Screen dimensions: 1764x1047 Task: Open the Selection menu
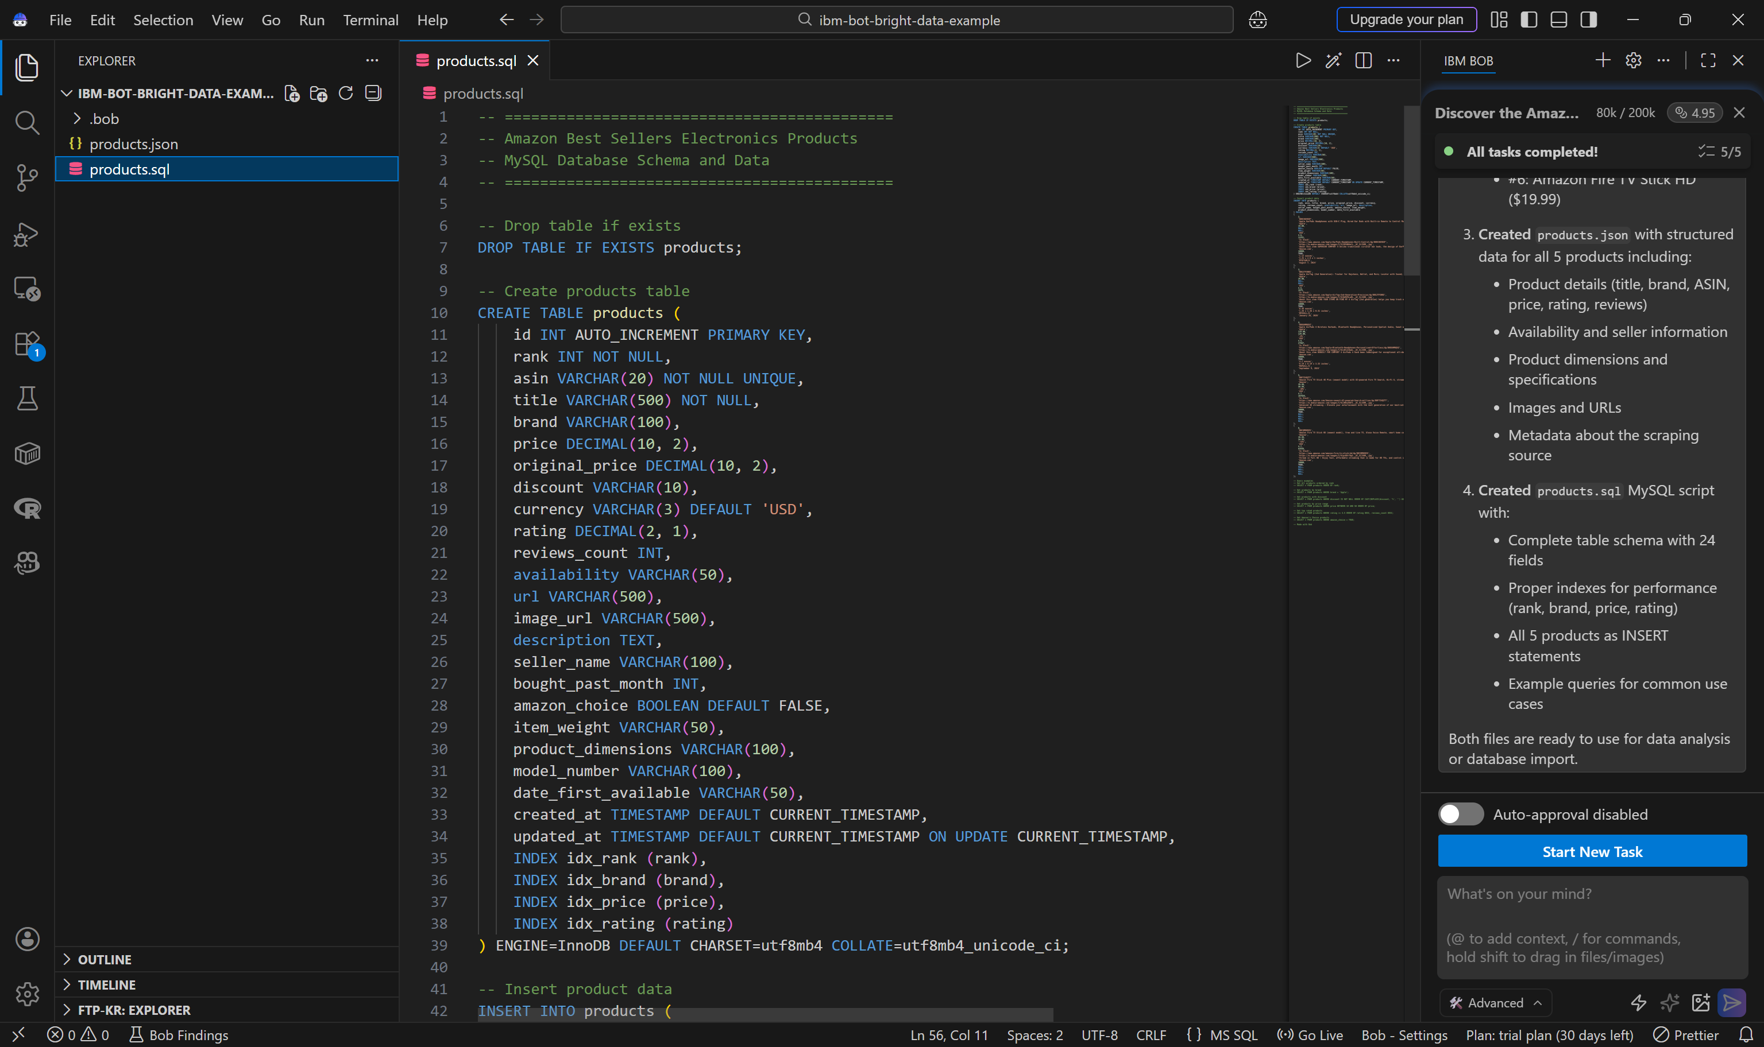pos(163,20)
